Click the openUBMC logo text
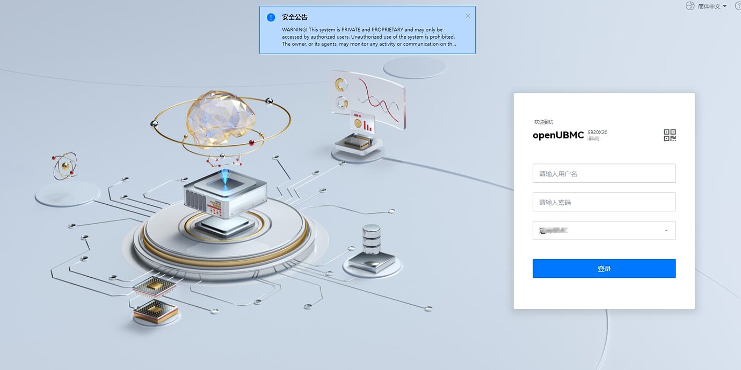Screen dimensions: 741x370 pyautogui.click(x=558, y=135)
